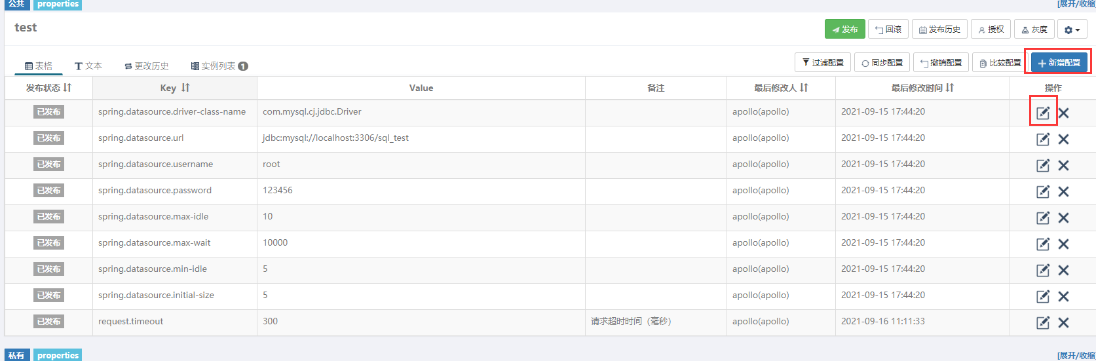Open the 更改历史 tab

point(147,66)
